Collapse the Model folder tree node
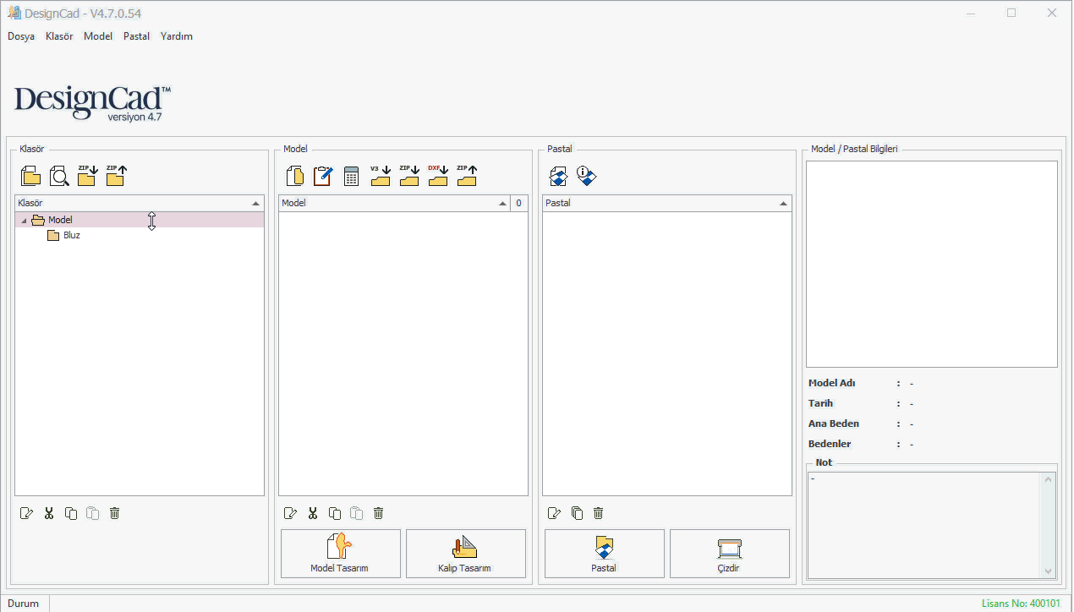Viewport: 1074px width, 612px height. pos(24,221)
